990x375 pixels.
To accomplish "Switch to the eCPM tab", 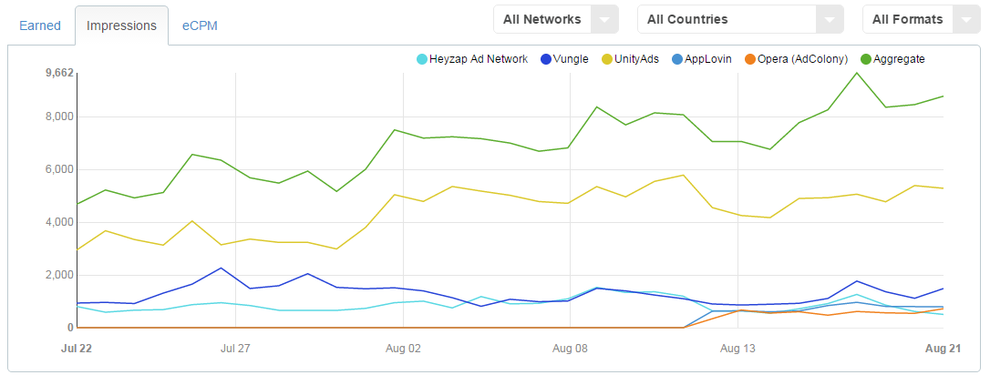I will click(200, 25).
